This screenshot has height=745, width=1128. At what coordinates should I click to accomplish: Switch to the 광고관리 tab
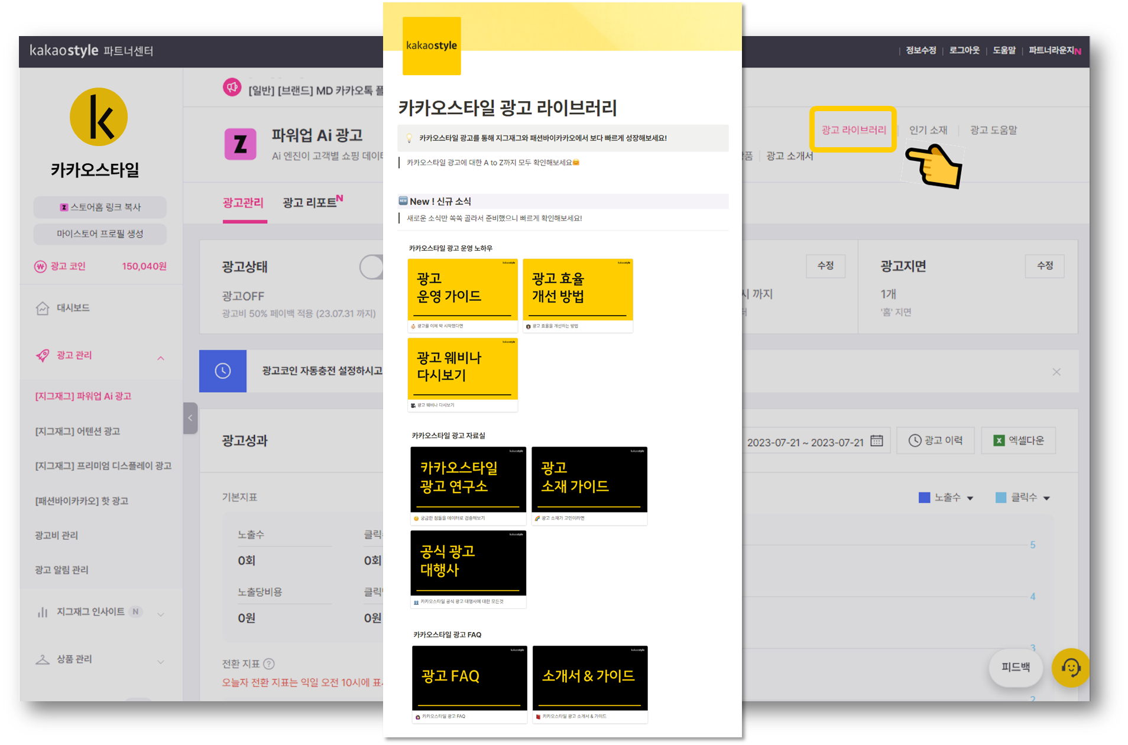tap(243, 203)
